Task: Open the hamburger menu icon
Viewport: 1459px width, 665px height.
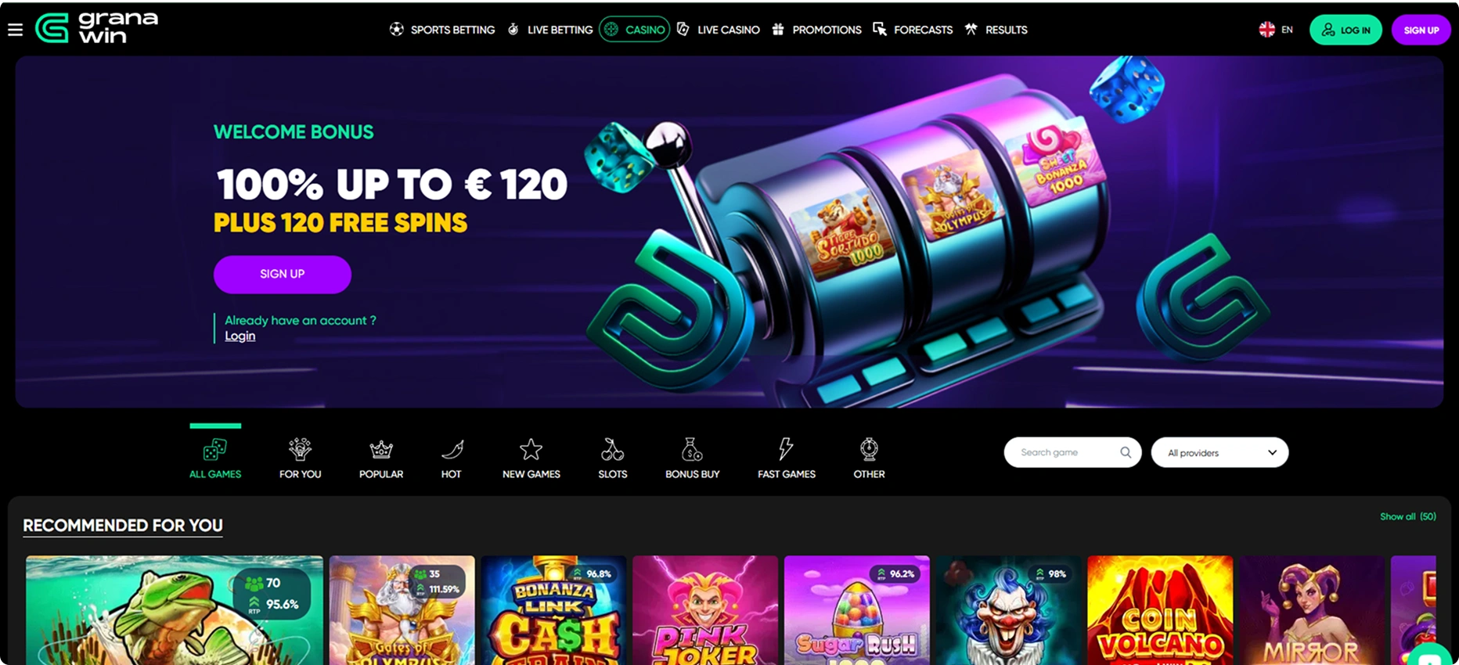Action: 15,30
